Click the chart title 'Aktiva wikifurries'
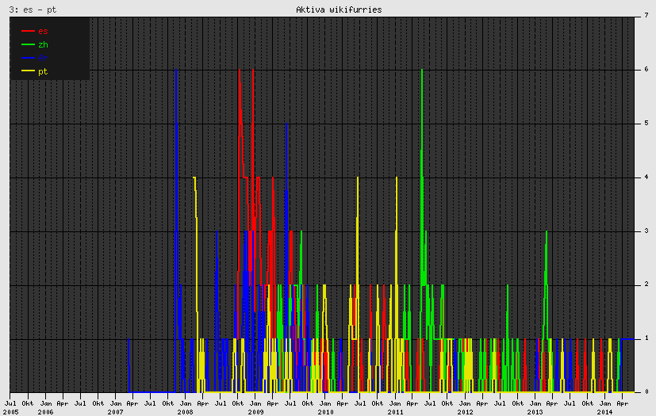 click(339, 10)
